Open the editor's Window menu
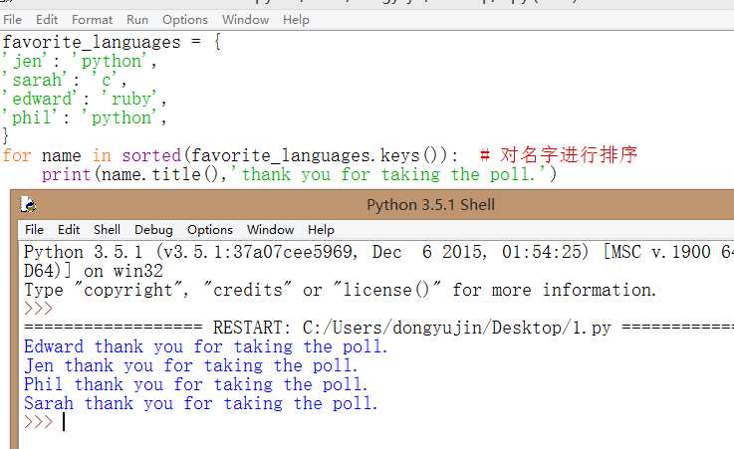The width and height of the screenshot is (734, 449). click(245, 20)
